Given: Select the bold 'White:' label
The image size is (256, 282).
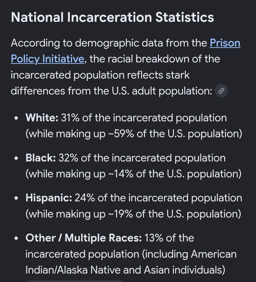Looking at the screenshot, I should [42, 118].
